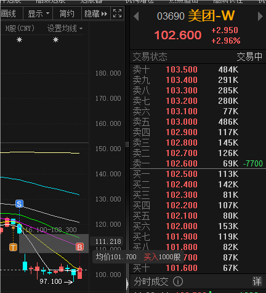Click the 484K volume at 卖十
The image size is (266, 293).
(228, 69)
